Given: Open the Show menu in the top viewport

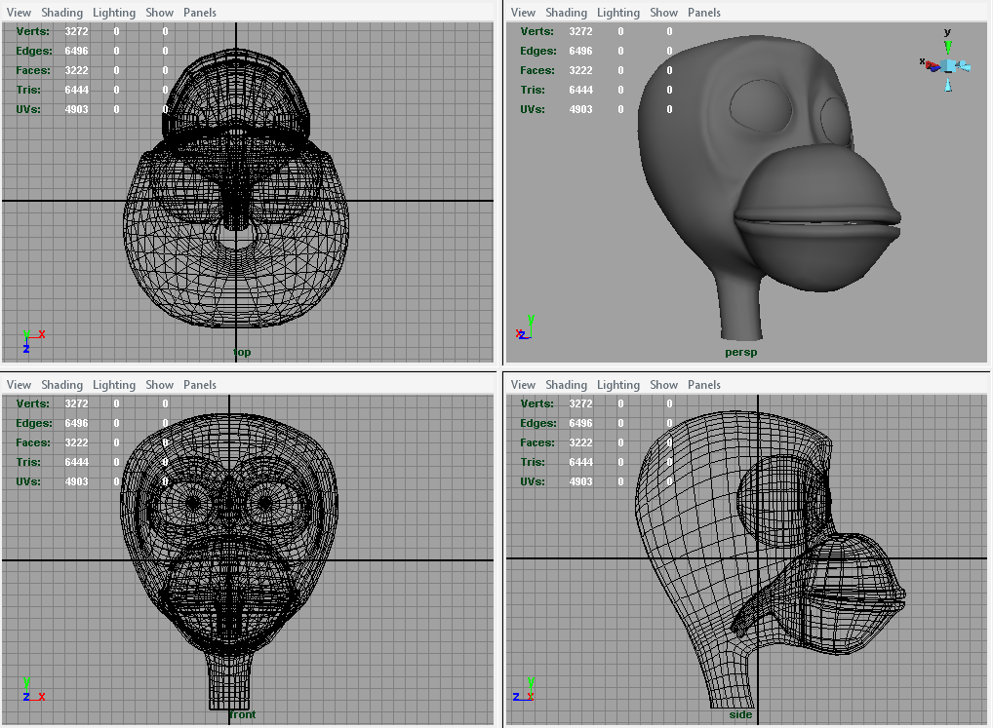Looking at the screenshot, I should click(x=160, y=13).
